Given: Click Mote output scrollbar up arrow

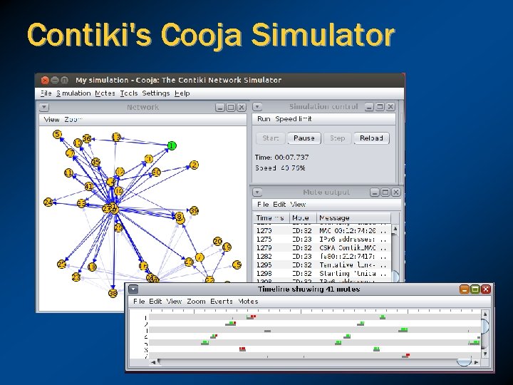Looking at the screenshot, I should 395,229.
